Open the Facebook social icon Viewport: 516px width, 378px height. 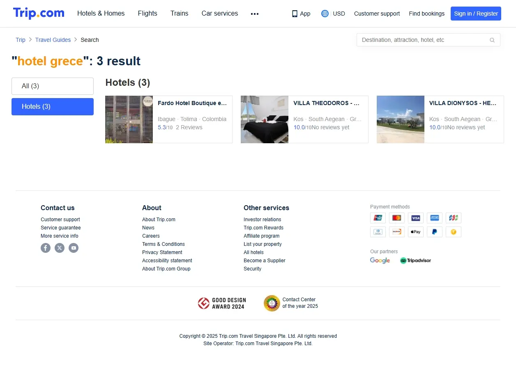46,248
